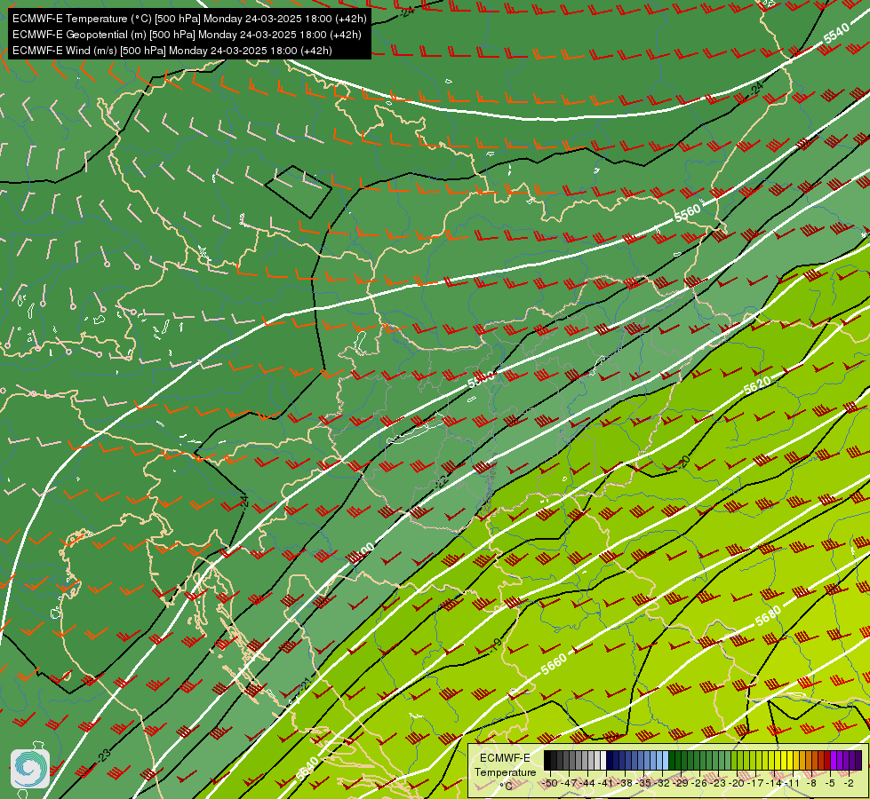Click the -35 tick label in the legend
The image size is (870, 799).
pyautogui.click(x=644, y=783)
